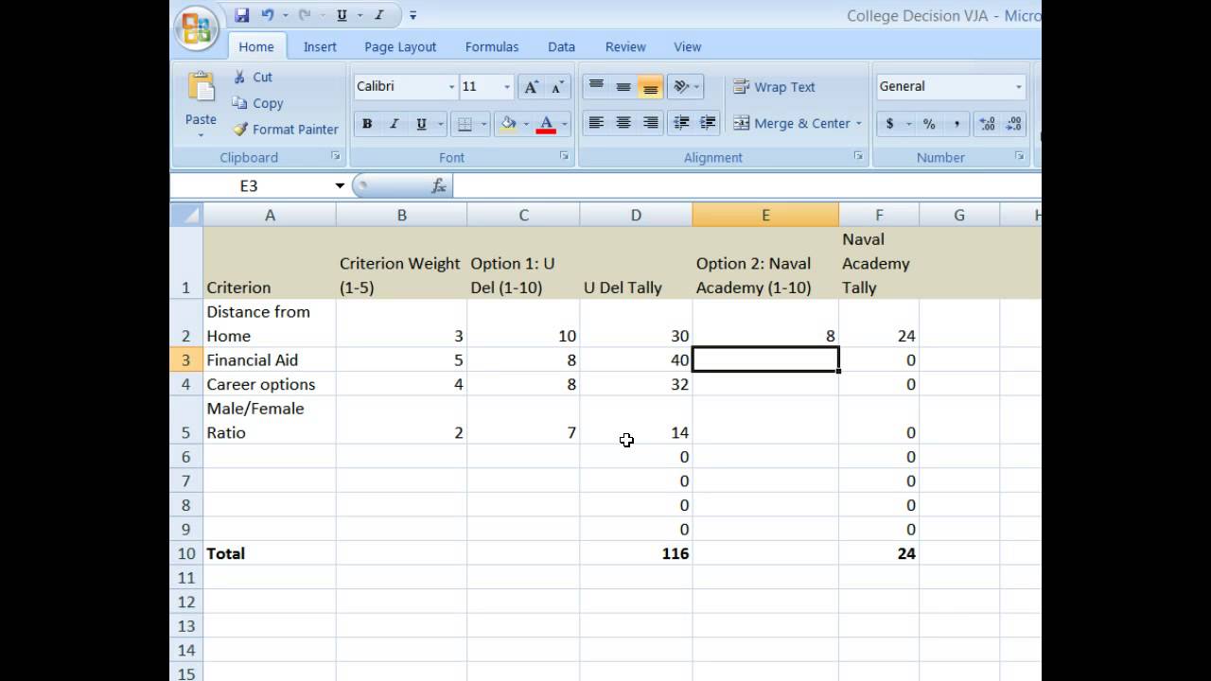Switch to the Page Layout tab
The height and width of the screenshot is (681, 1211).
tap(400, 46)
